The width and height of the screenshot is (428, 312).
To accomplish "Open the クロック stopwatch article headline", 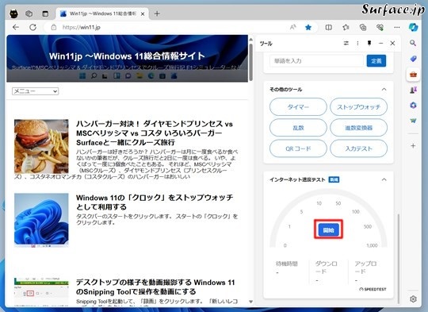I will 155,202.
